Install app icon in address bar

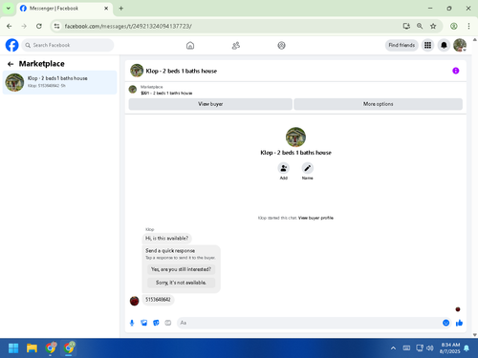click(x=406, y=26)
